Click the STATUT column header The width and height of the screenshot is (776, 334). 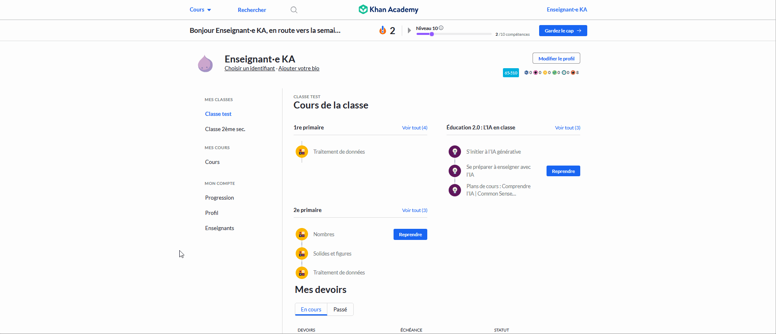coord(502,330)
